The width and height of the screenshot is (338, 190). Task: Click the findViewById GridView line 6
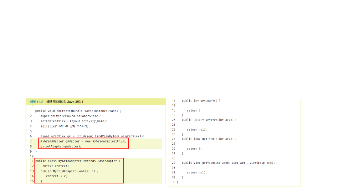(92, 136)
